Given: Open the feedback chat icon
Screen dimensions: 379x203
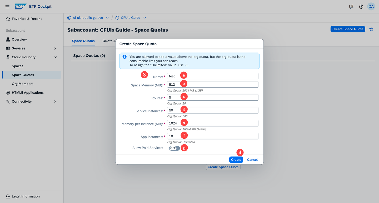Looking at the screenshot, I should [x=351, y=7].
